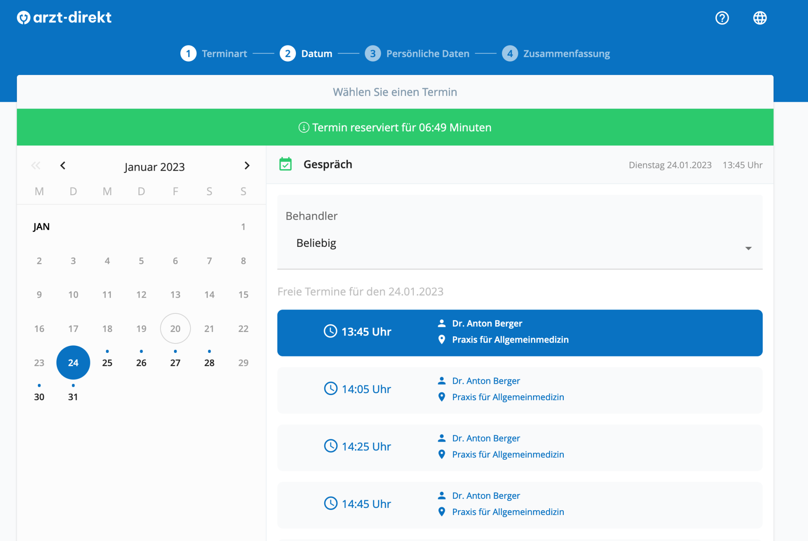Open step 3 Persönliche Daten

click(x=417, y=53)
